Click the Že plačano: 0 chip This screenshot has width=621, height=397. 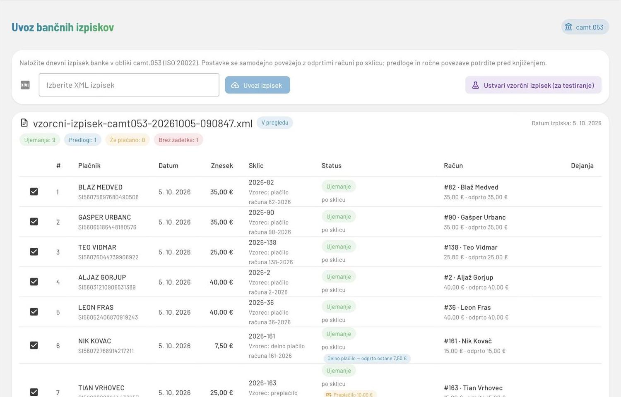coord(128,140)
